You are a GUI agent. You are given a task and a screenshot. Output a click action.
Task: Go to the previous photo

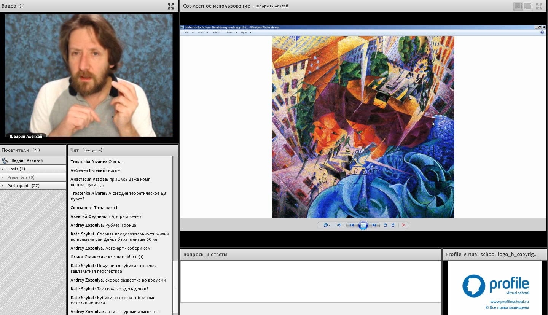(352, 225)
